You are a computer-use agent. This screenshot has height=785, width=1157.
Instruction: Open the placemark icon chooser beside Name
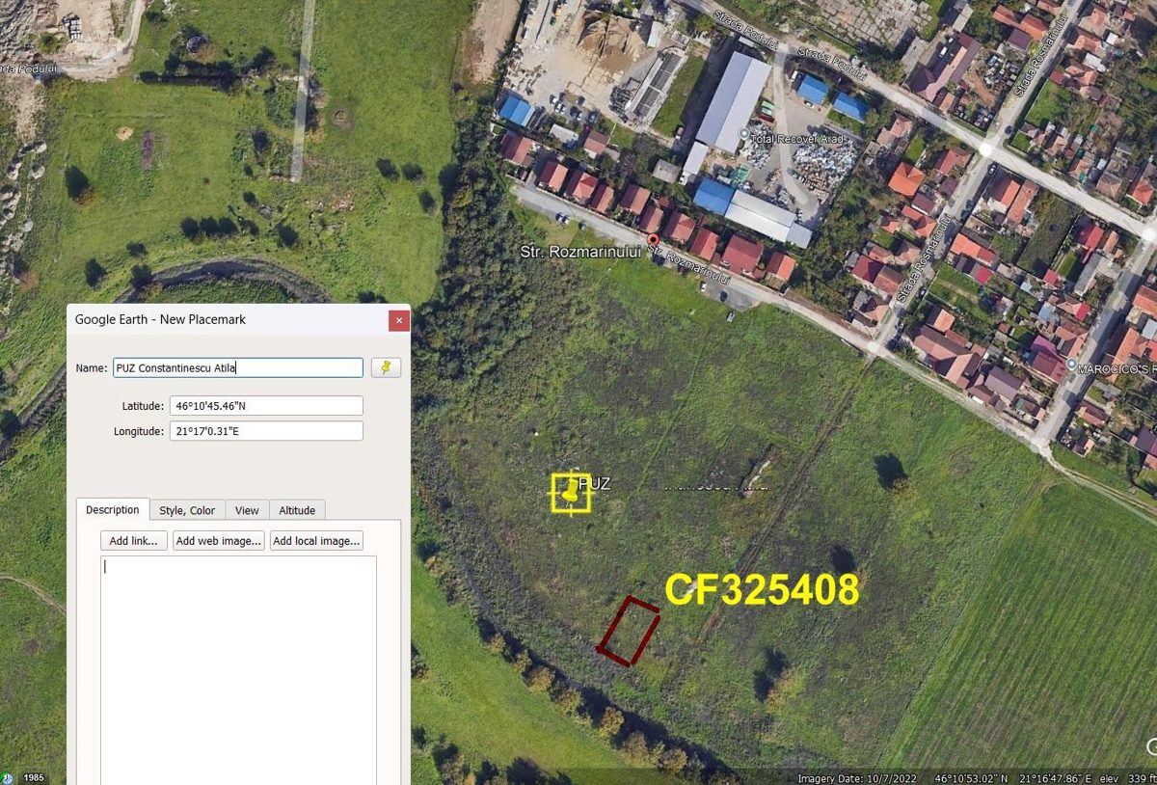pyautogui.click(x=386, y=367)
